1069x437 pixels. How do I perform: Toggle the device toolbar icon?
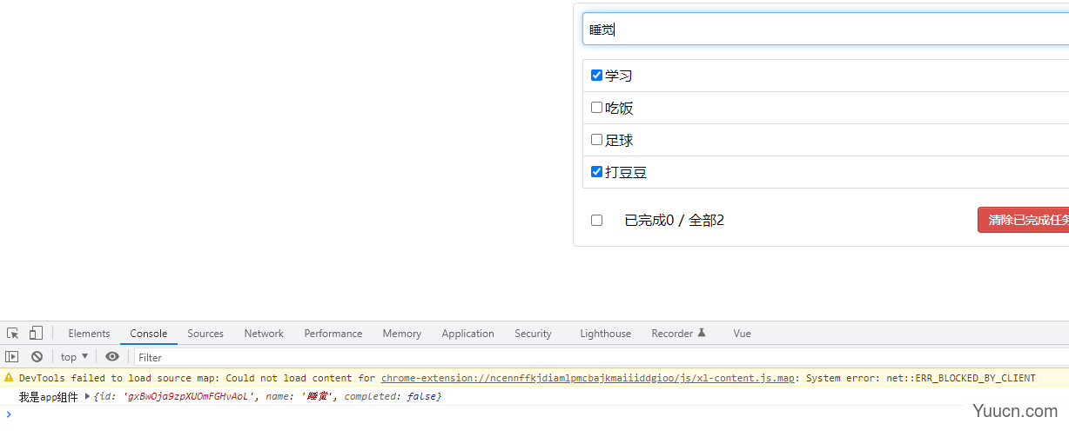(36, 334)
